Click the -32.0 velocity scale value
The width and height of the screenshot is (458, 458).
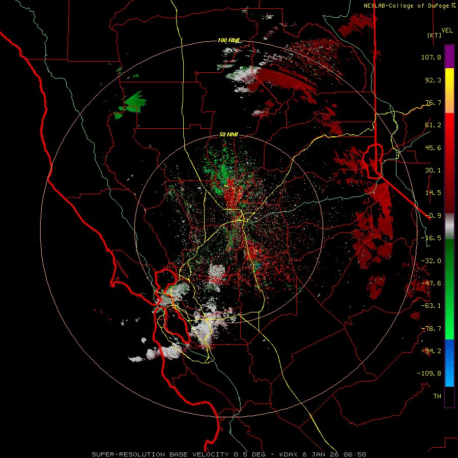[431, 261]
